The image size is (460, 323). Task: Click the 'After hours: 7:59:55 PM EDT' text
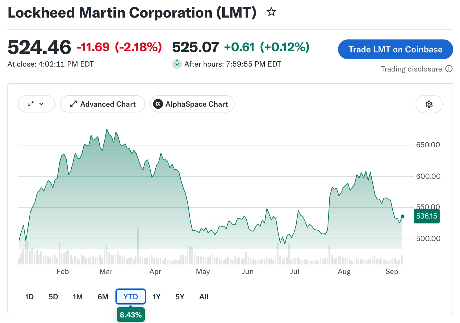(x=233, y=64)
